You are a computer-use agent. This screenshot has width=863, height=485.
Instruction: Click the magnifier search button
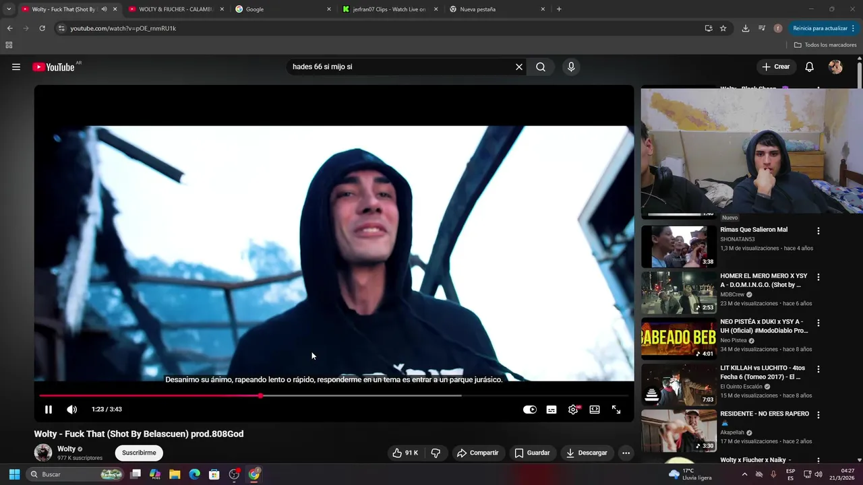(541, 67)
